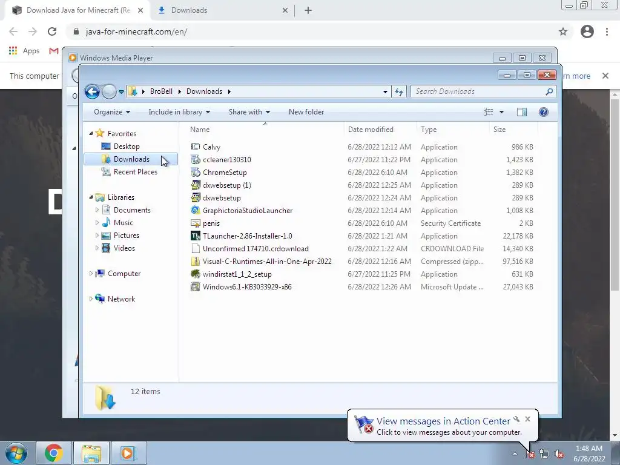The image size is (620, 465).
Task: Expand the Pictures library
Action: (97, 236)
